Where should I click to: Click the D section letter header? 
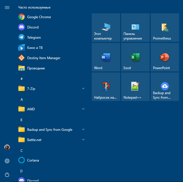tap(21, 171)
